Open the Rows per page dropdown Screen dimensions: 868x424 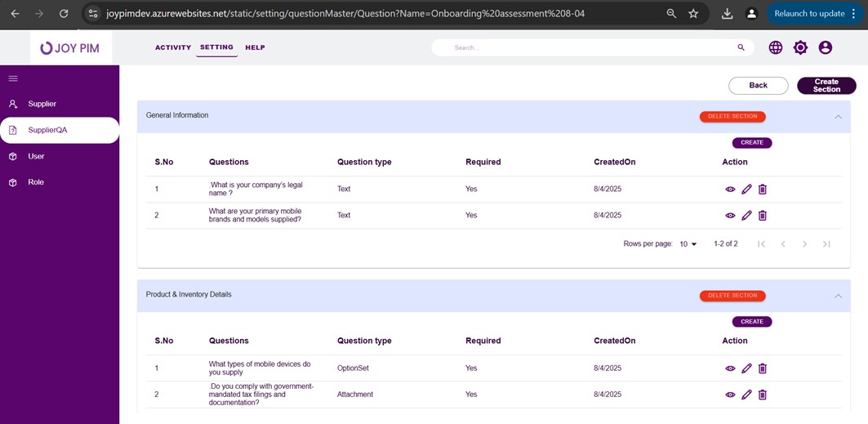(688, 244)
